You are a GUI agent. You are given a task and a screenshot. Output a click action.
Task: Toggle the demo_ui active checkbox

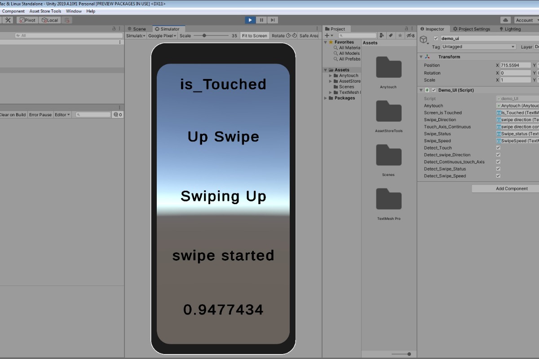click(x=436, y=38)
